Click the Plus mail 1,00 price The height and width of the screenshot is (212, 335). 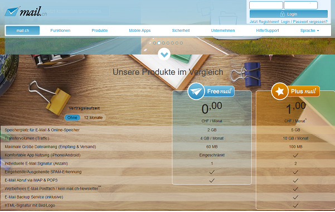coord(295,108)
